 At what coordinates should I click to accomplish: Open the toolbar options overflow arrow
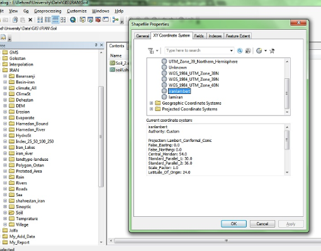(x=122, y=21)
